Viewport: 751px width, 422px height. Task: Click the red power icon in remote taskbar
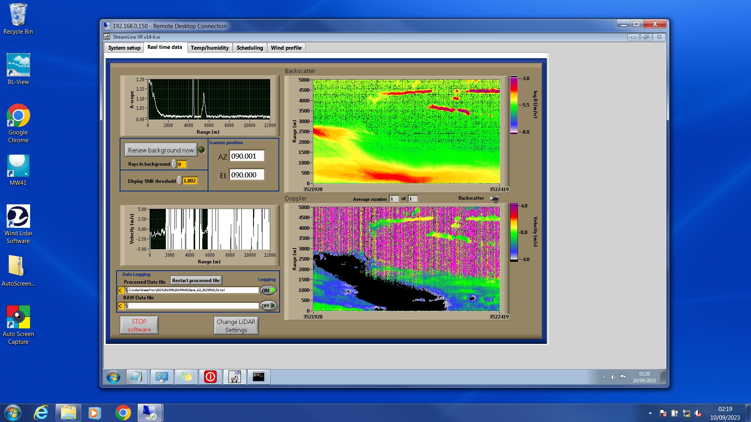tap(210, 377)
